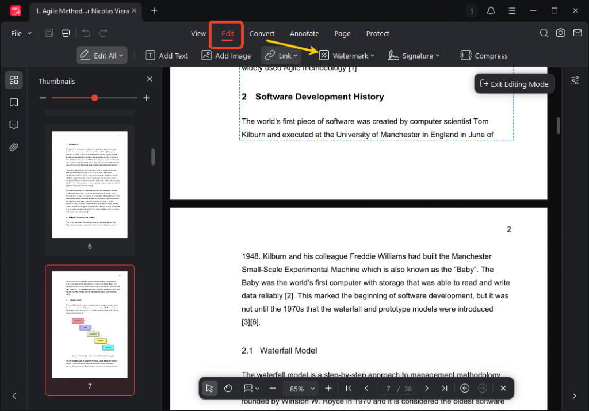Switch to the Convert tab
The width and height of the screenshot is (589, 411).
pyautogui.click(x=262, y=33)
